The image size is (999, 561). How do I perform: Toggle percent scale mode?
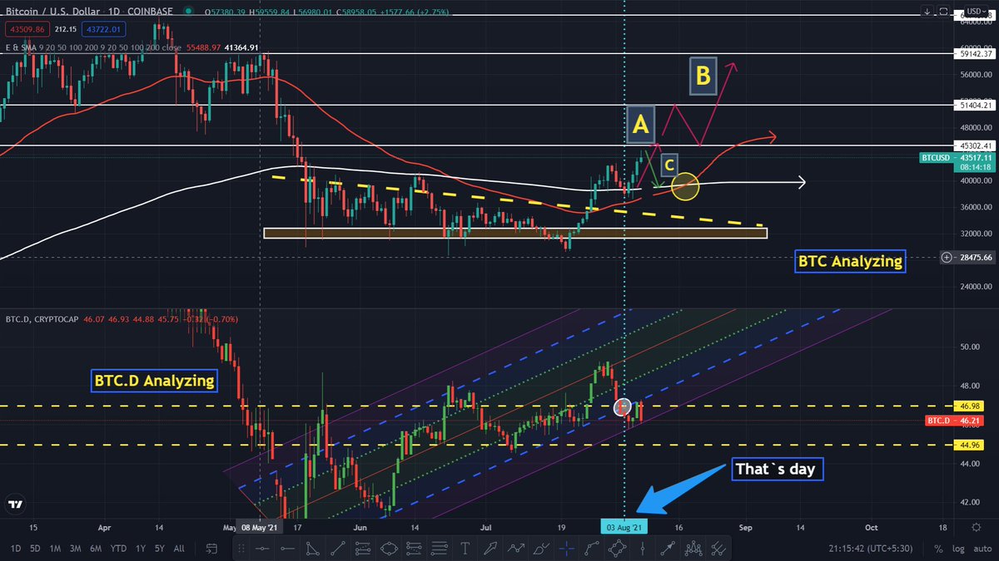(938, 549)
